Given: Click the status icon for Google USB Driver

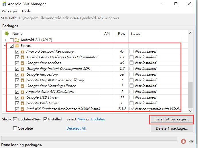Looking at the screenshot, I should (x=132, y=97).
